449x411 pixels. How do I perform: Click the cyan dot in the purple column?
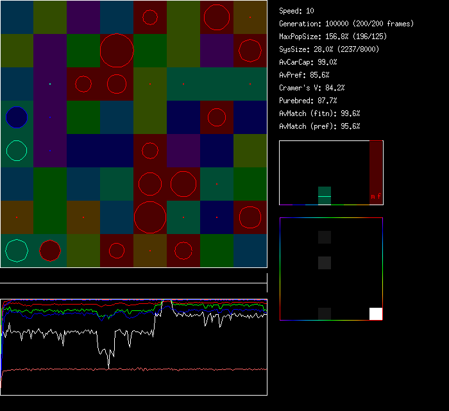[50, 84]
